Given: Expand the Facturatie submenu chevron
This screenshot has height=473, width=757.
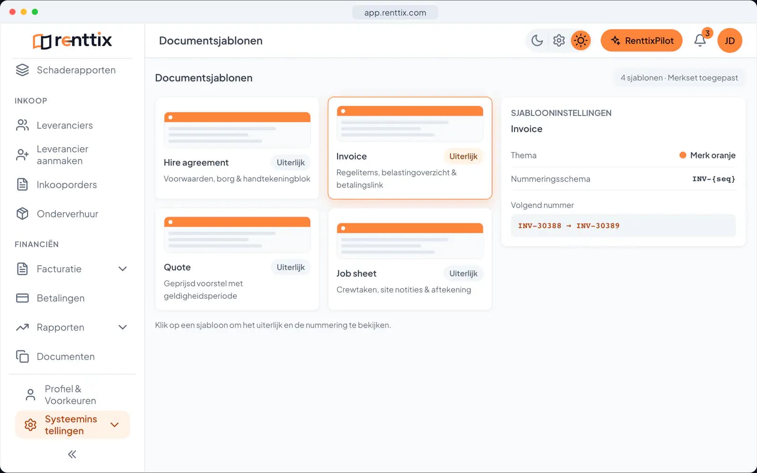Looking at the screenshot, I should (x=123, y=269).
